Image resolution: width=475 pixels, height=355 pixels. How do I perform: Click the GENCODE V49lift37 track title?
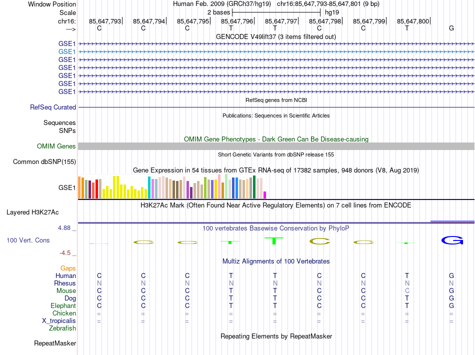click(x=275, y=36)
